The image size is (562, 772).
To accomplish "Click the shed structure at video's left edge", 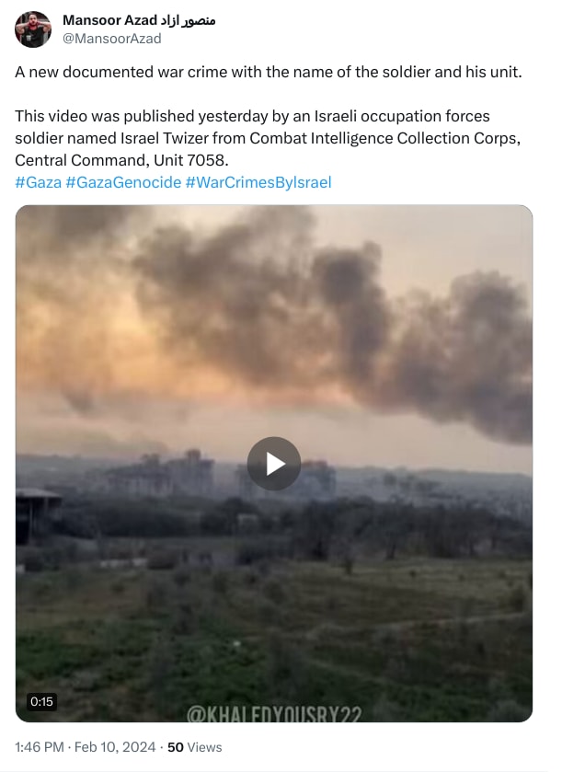I will tap(39, 516).
